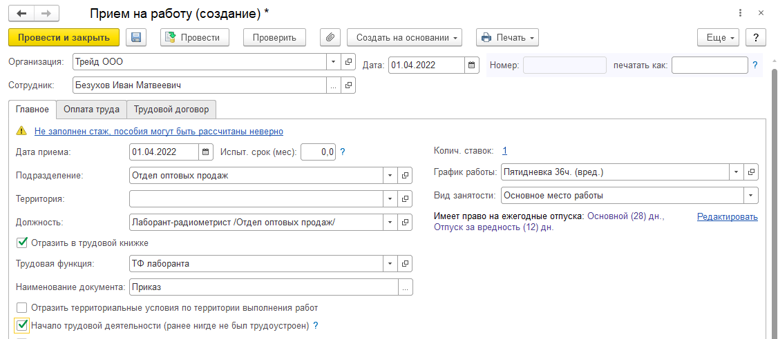This screenshot has height=339, width=778.
Task: Open calendar for Дата приема field
Action: click(x=206, y=152)
